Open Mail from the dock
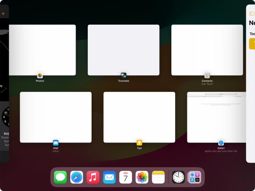This screenshot has height=191, width=255. (109, 177)
